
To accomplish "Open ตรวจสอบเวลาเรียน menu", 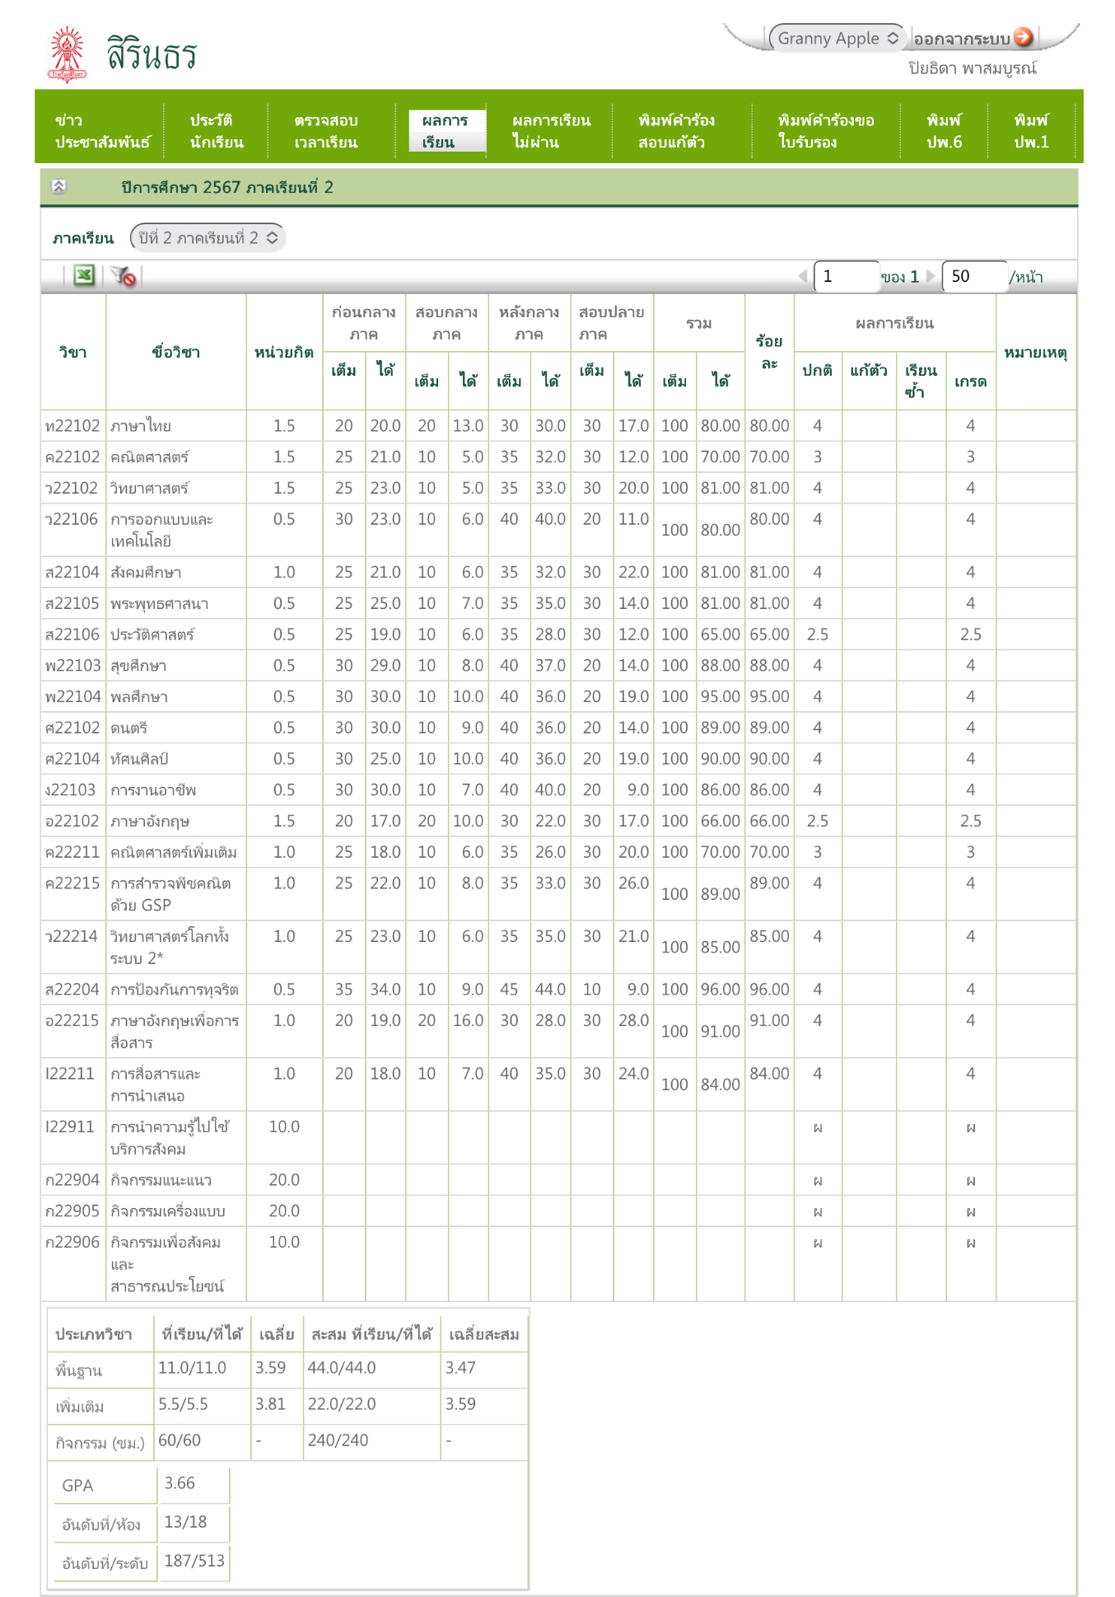I will click(x=326, y=131).
